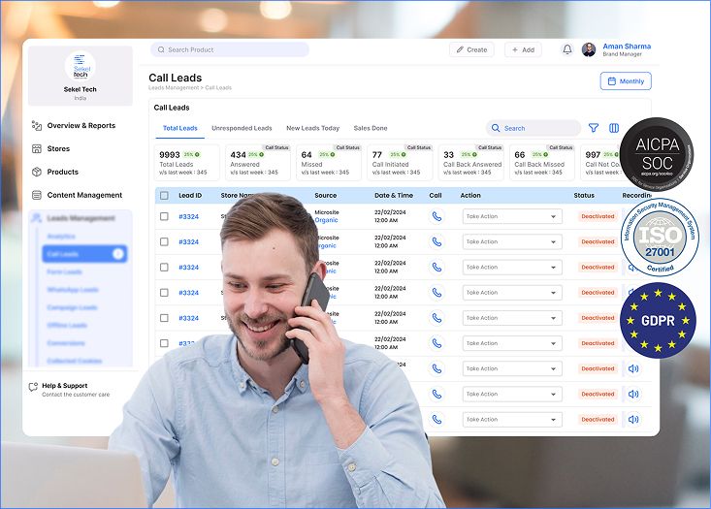Open Take Action dropdown in fourth row
The height and width of the screenshot is (509, 711).
[x=512, y=293]
